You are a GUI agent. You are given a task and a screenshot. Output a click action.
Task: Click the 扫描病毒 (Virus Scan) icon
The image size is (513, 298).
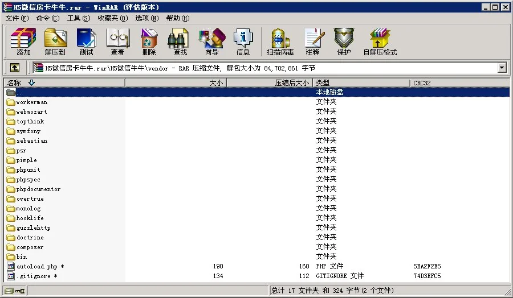(x=280, y=42)
